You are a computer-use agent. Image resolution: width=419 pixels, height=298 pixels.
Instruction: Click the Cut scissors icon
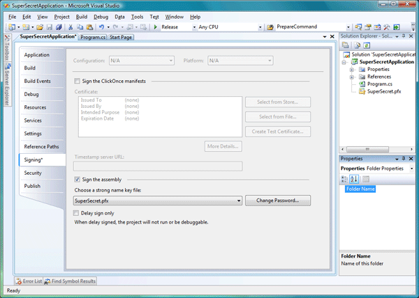pyautogui.click(x=71, y=27)
